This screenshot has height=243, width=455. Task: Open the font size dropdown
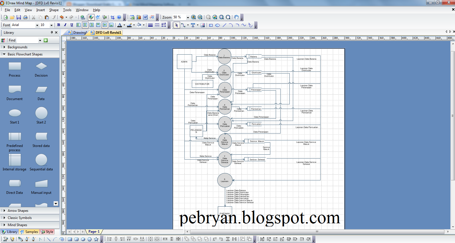(51, 25)
